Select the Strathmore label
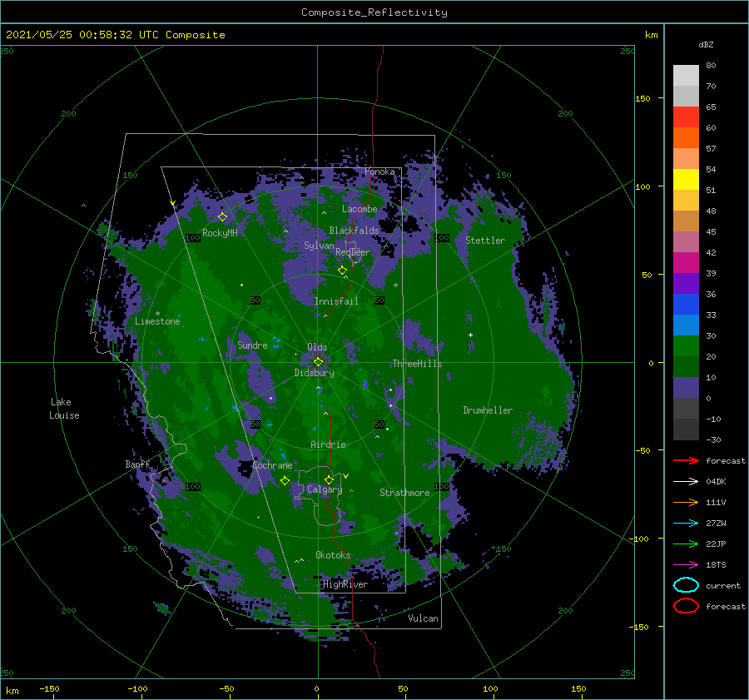 404,493
